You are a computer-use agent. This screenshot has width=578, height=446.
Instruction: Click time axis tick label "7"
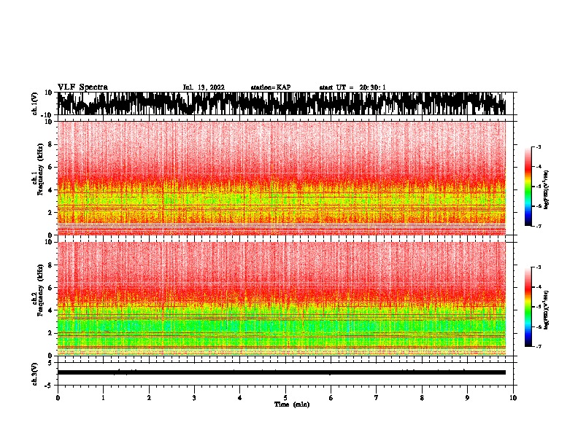point(377,398)
